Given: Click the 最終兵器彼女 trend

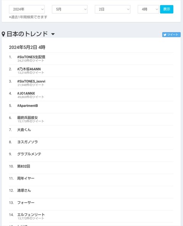Looking at the screenshot, I should click(x=27, y=118).
